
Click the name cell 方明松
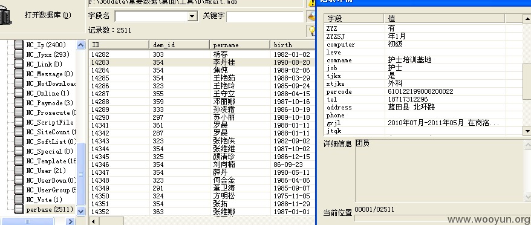[224, 196]
